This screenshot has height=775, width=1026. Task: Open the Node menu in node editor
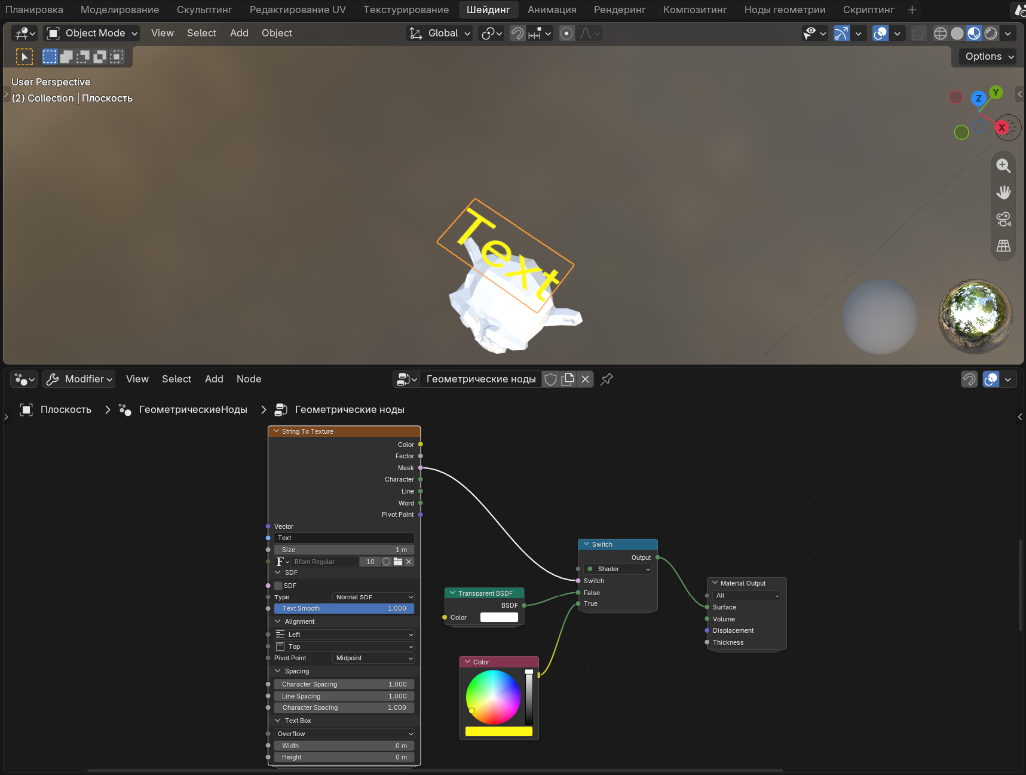click(249, 379)
